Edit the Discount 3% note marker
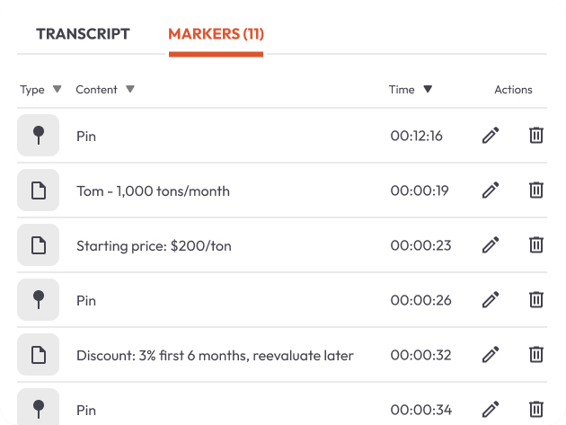Viewport: 566px width, 425px height. click(x=491, y=355)
